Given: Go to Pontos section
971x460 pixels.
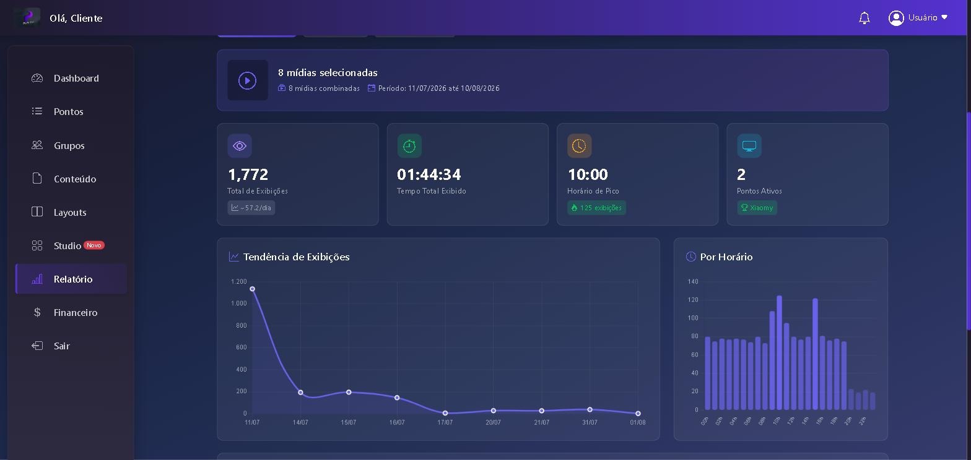Looking at the screenshot, I should coord(71,111).
